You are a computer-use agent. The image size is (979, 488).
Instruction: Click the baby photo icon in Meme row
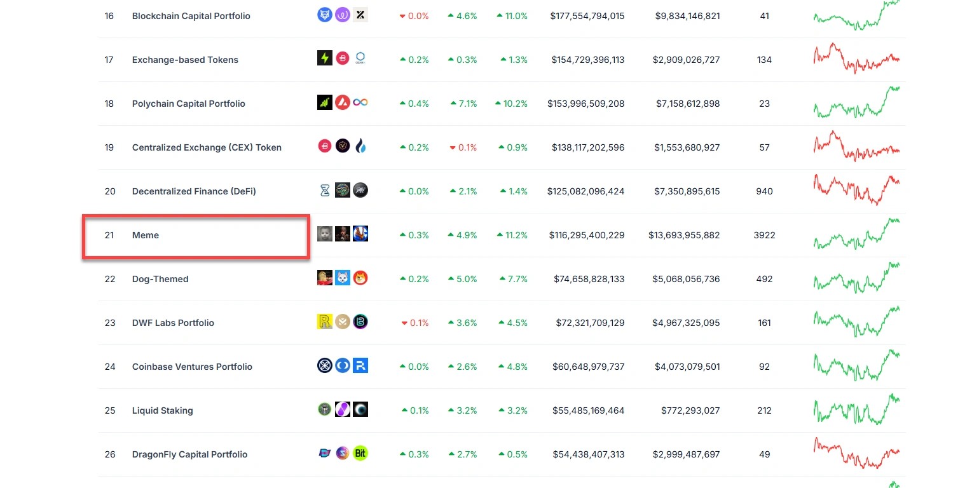[x=325, y=234]
